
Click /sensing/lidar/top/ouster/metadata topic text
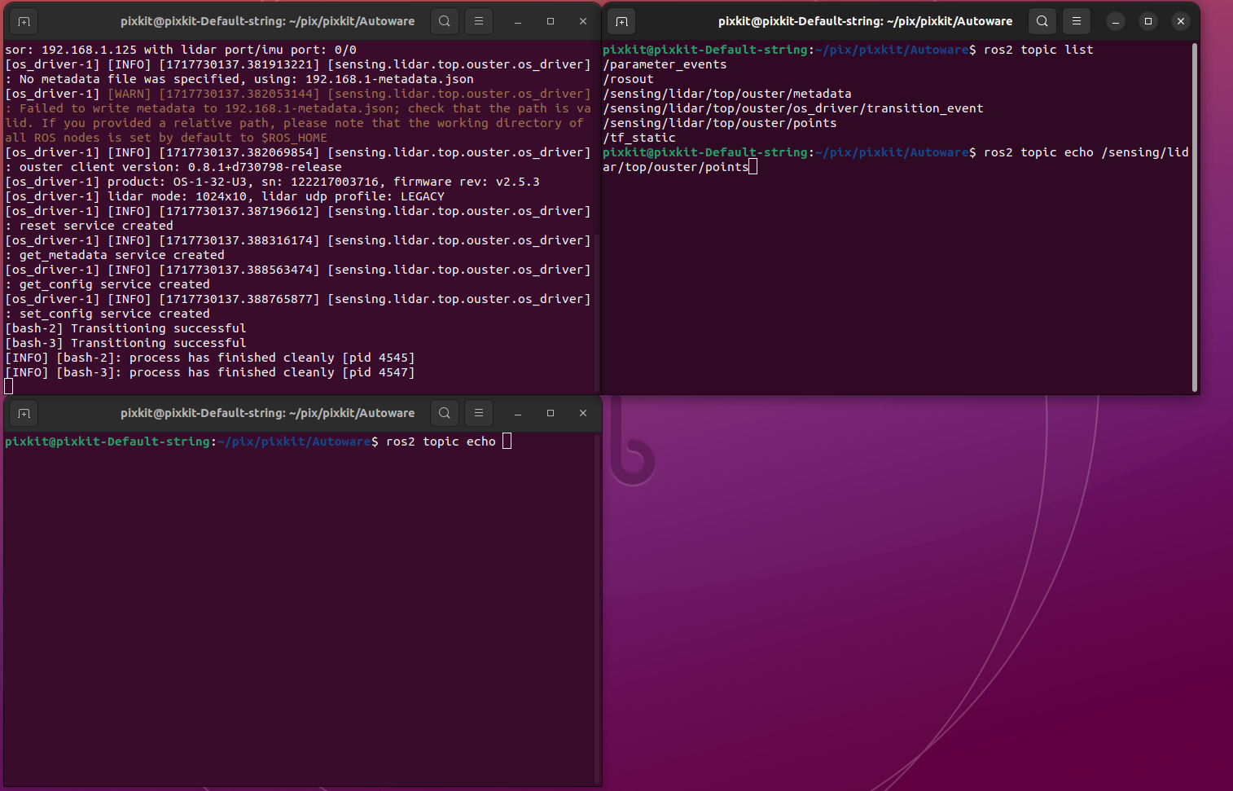pyautogui.click(x=727, y=94)
